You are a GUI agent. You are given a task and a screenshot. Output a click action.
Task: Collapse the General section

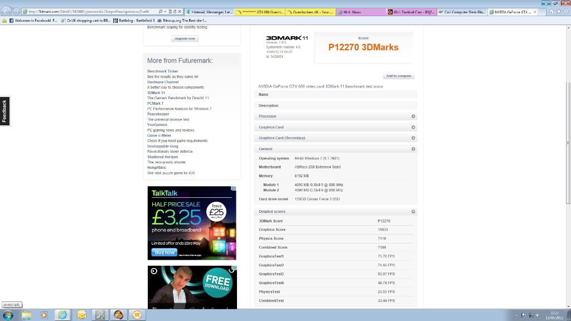tap(413, 149)
